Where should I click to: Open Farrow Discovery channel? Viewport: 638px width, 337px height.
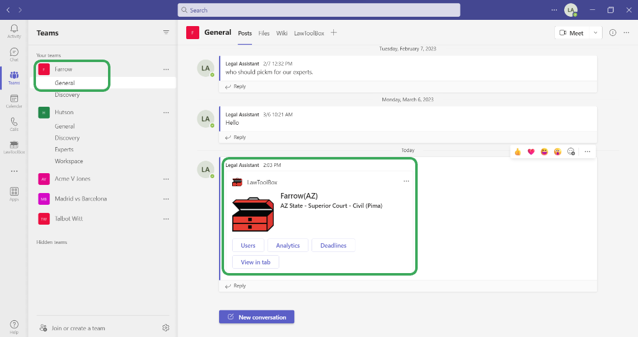67,94
